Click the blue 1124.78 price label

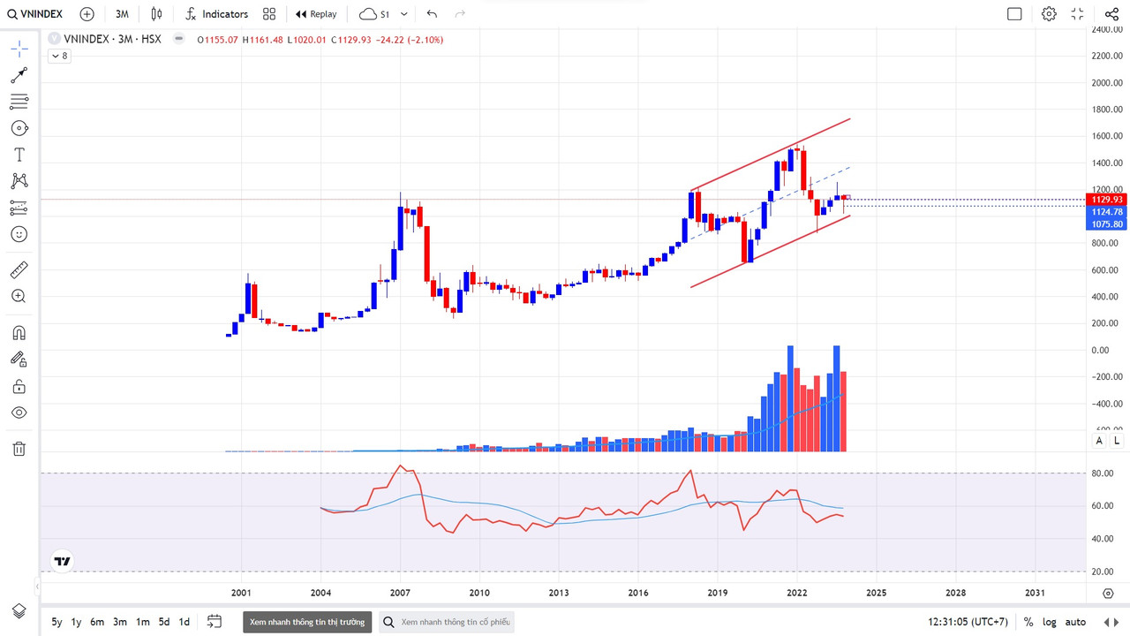coord(1107,212)
